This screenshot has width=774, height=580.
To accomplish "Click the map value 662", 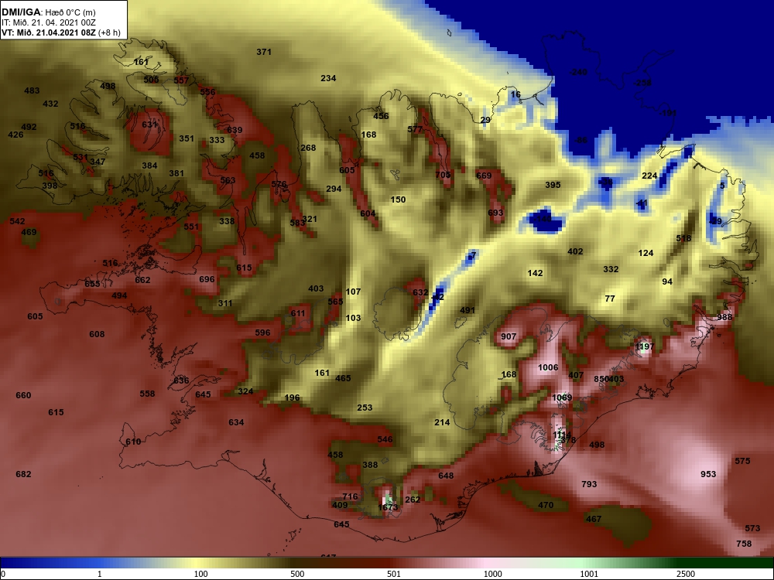I will pos(142,280).
